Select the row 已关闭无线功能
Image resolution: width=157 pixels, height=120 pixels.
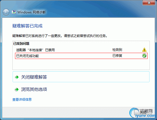point(81,56)
